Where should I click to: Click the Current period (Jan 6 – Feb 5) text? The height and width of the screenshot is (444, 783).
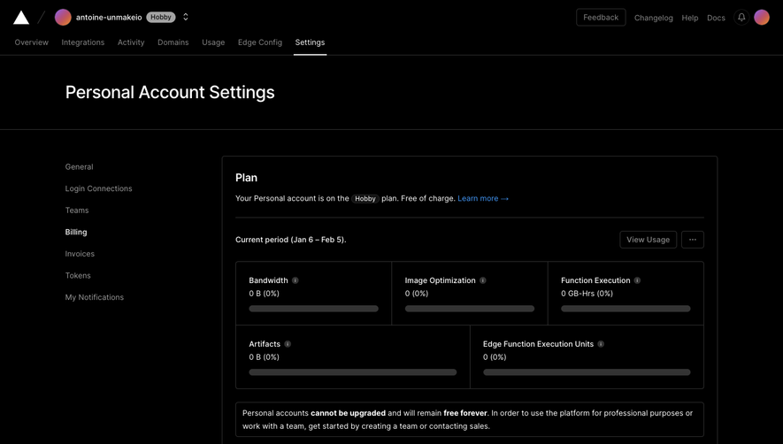click(290, 240)
